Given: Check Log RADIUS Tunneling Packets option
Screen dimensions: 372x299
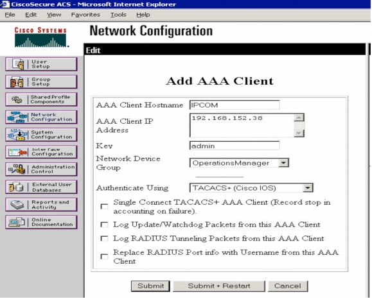Looking at the screenshot, I should coord(104,238).
